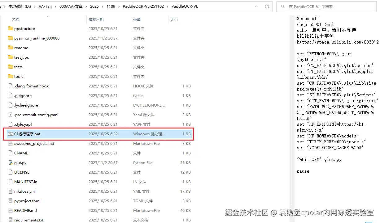Sort by 类型 column header

click(x=137, y=19)
